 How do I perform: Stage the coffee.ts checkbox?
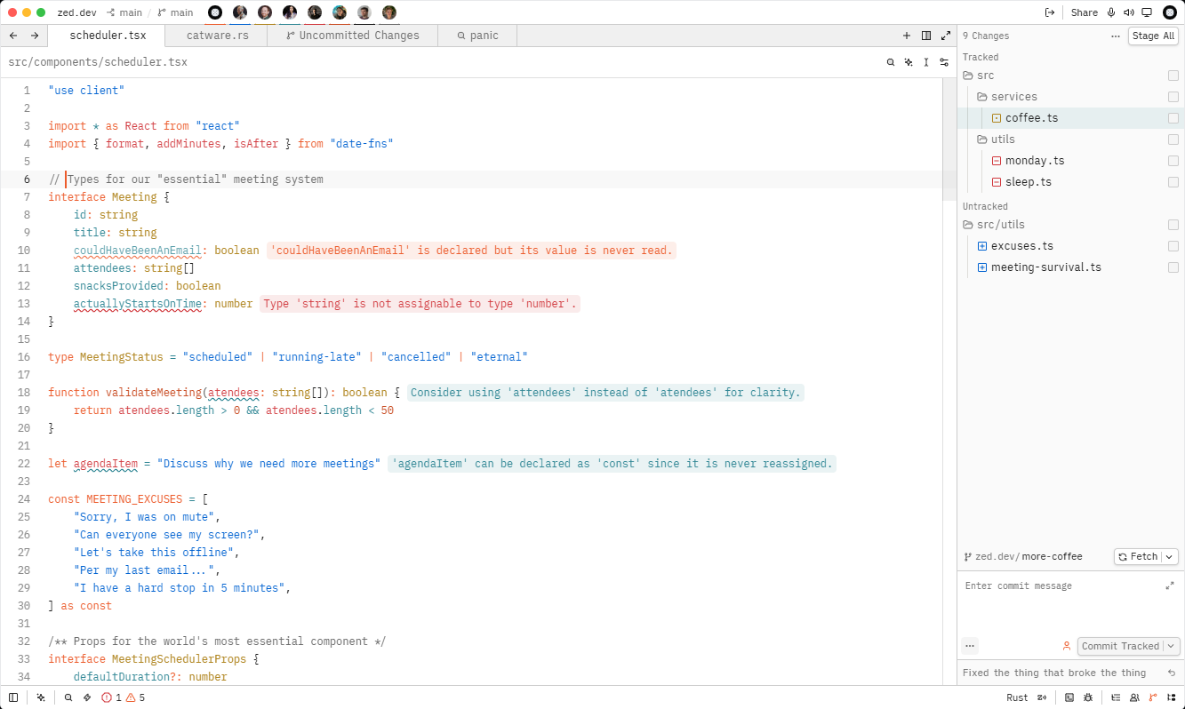click(x=1173, y=118)
